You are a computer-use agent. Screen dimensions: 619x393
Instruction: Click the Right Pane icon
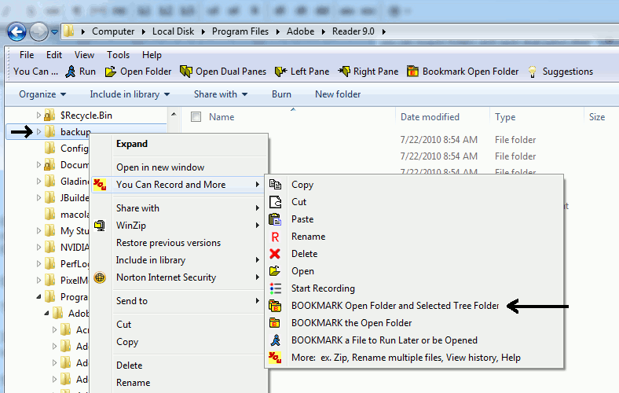(x=344, y=72)
